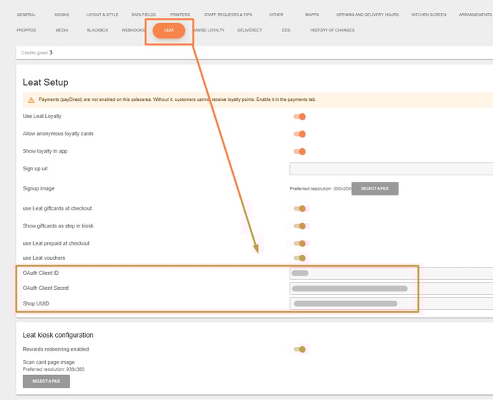Click Select a File for Scan card page image
This screenshot has height=400, width=493.
coord(46,381)
